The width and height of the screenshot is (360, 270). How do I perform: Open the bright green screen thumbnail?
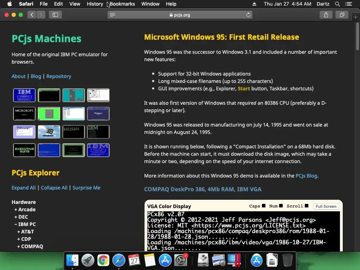click(x=49, y=114)
